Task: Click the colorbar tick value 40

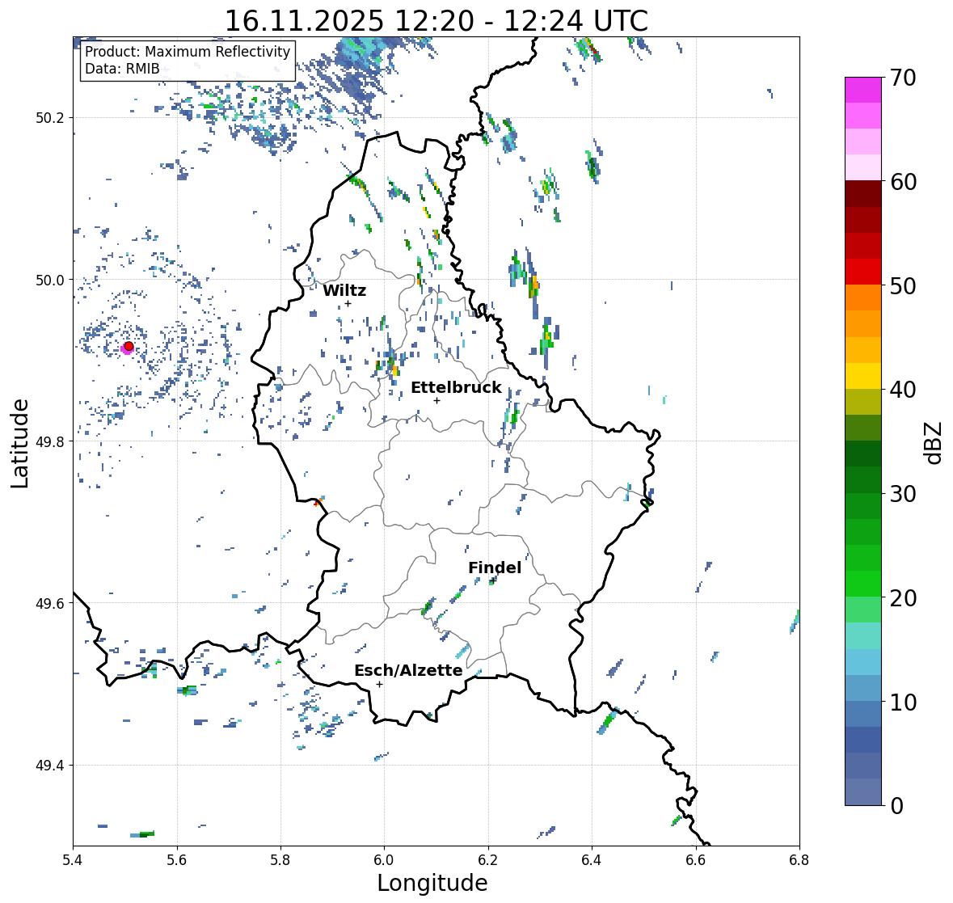Action: 903,390
